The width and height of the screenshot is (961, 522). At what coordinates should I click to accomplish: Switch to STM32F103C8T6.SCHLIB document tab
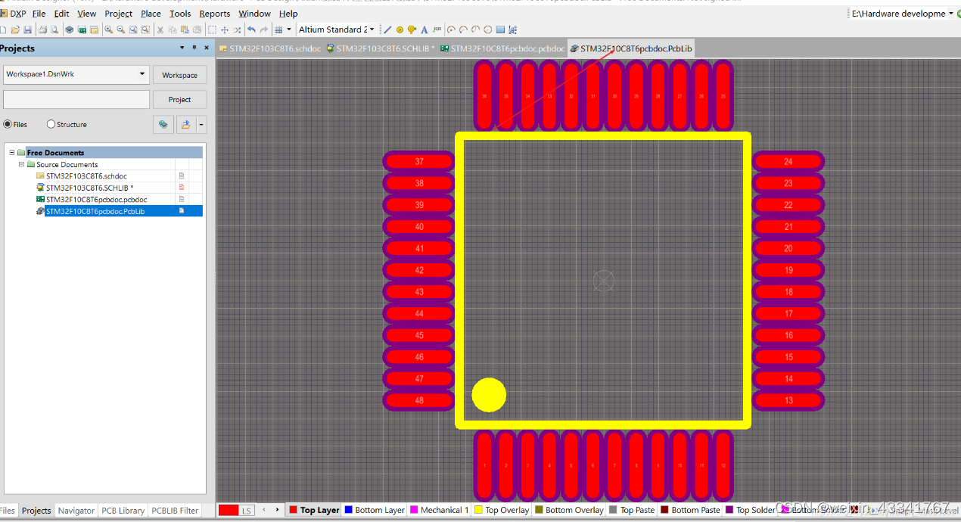click(381, 48)
